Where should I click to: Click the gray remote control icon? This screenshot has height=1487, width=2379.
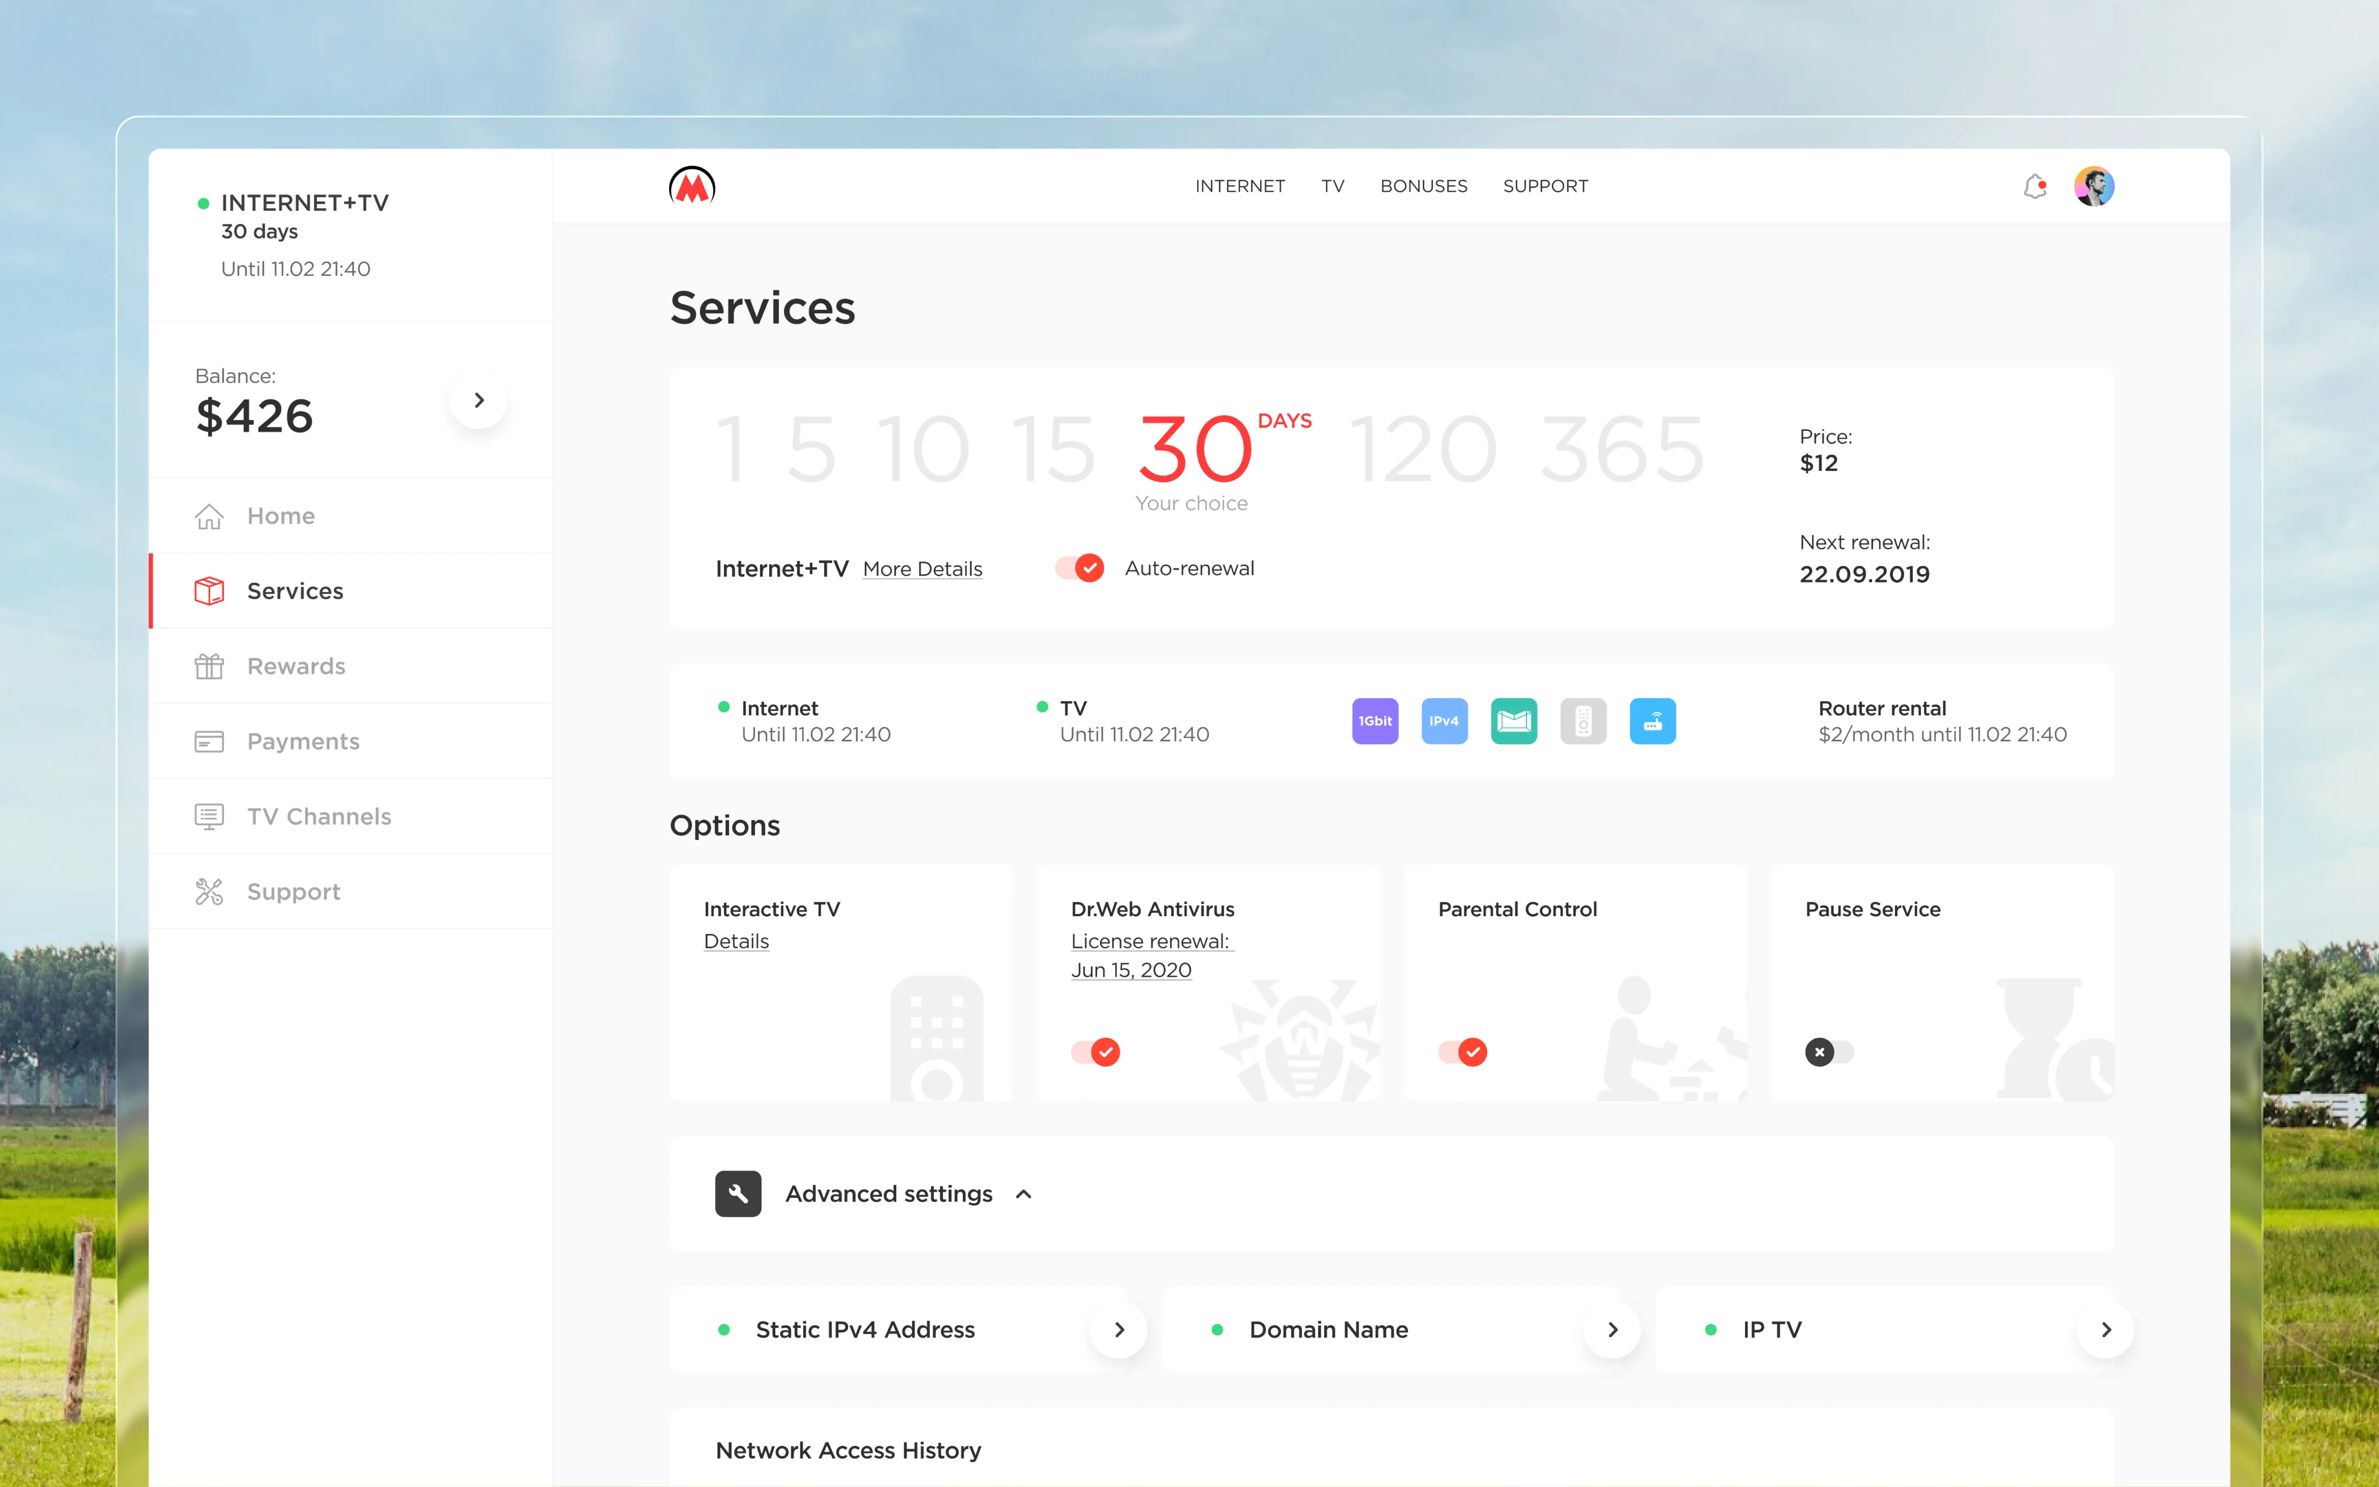tap(1583, 721)
